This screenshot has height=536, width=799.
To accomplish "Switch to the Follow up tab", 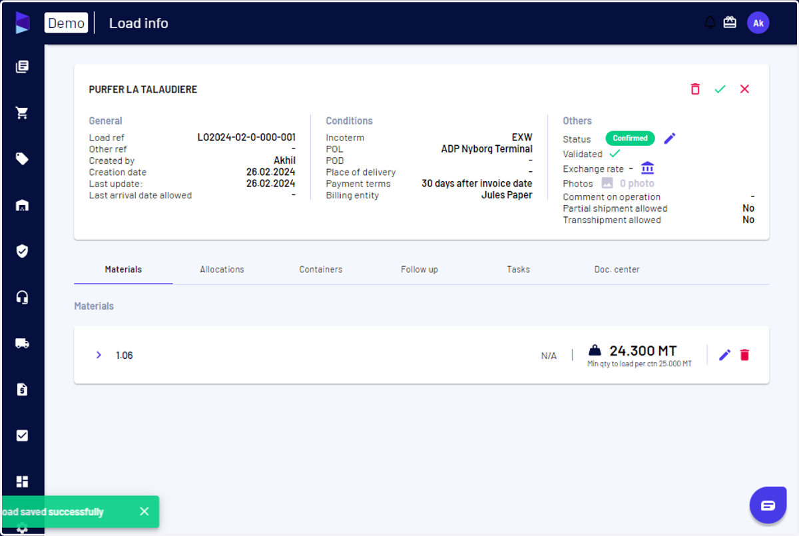I will (x=419, y=270).
